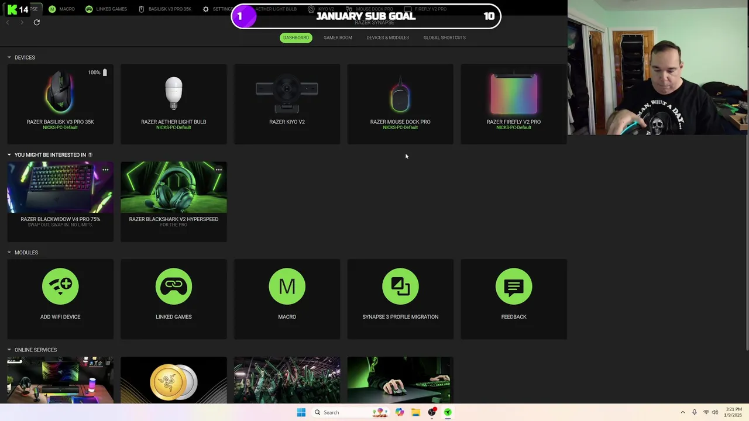Image resolution: width=749 pixels, height=421 pixels.
Task: Open Devices & Modules section
Action: point(387,37)
